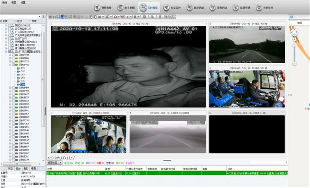Screen dimensions: 310x188
Task: Switch to the 云台 PTZ tab
Action: point(18,168)
